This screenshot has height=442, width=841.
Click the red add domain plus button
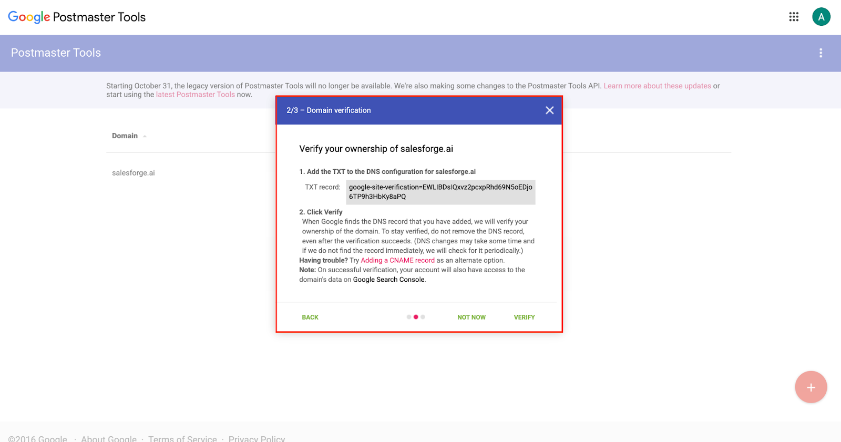click(811, 387)
